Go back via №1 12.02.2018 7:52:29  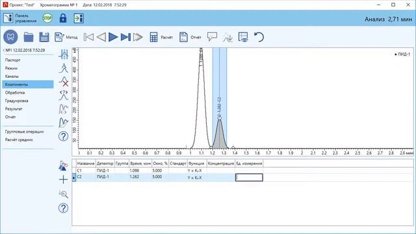24,50
